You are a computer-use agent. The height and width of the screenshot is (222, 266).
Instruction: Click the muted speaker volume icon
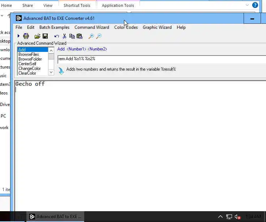pos(238,217)
